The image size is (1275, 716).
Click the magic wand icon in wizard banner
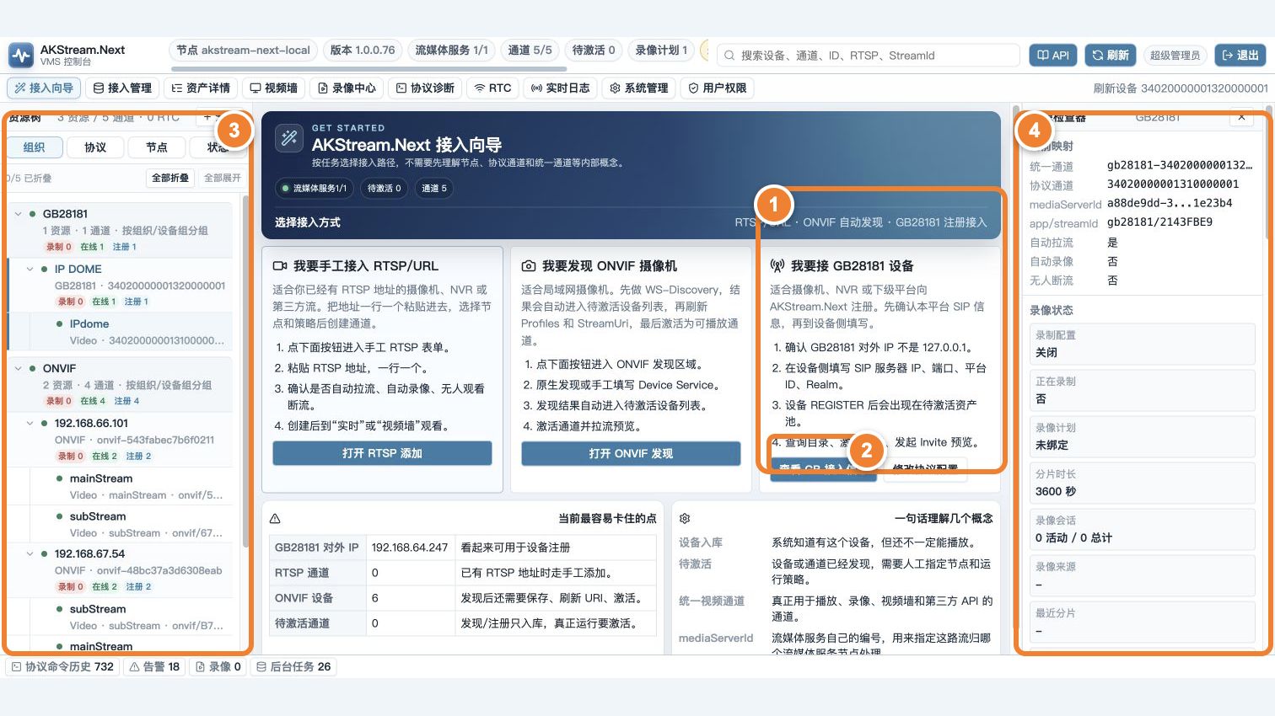coord(289,138)
